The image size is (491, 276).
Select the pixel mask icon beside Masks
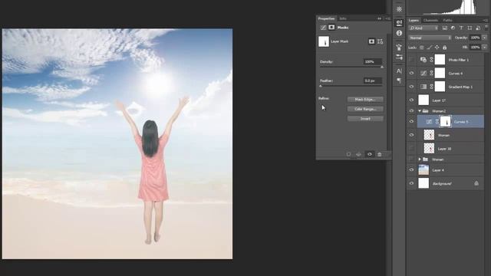331,28
